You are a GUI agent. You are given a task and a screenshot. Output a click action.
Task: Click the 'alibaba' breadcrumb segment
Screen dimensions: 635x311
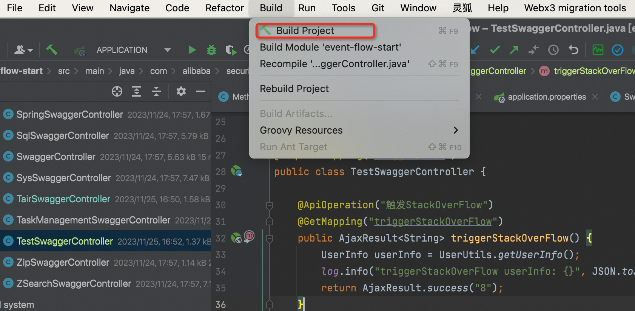tap(196, 71)
